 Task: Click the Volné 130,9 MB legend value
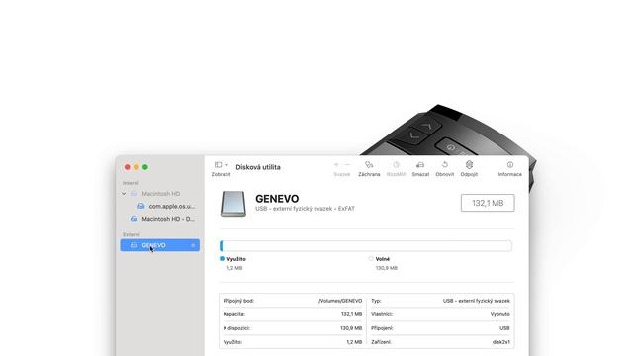coord(387,268)
